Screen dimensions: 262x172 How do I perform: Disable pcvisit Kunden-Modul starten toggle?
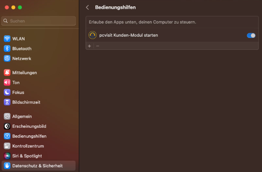click(x=251, y=35)
